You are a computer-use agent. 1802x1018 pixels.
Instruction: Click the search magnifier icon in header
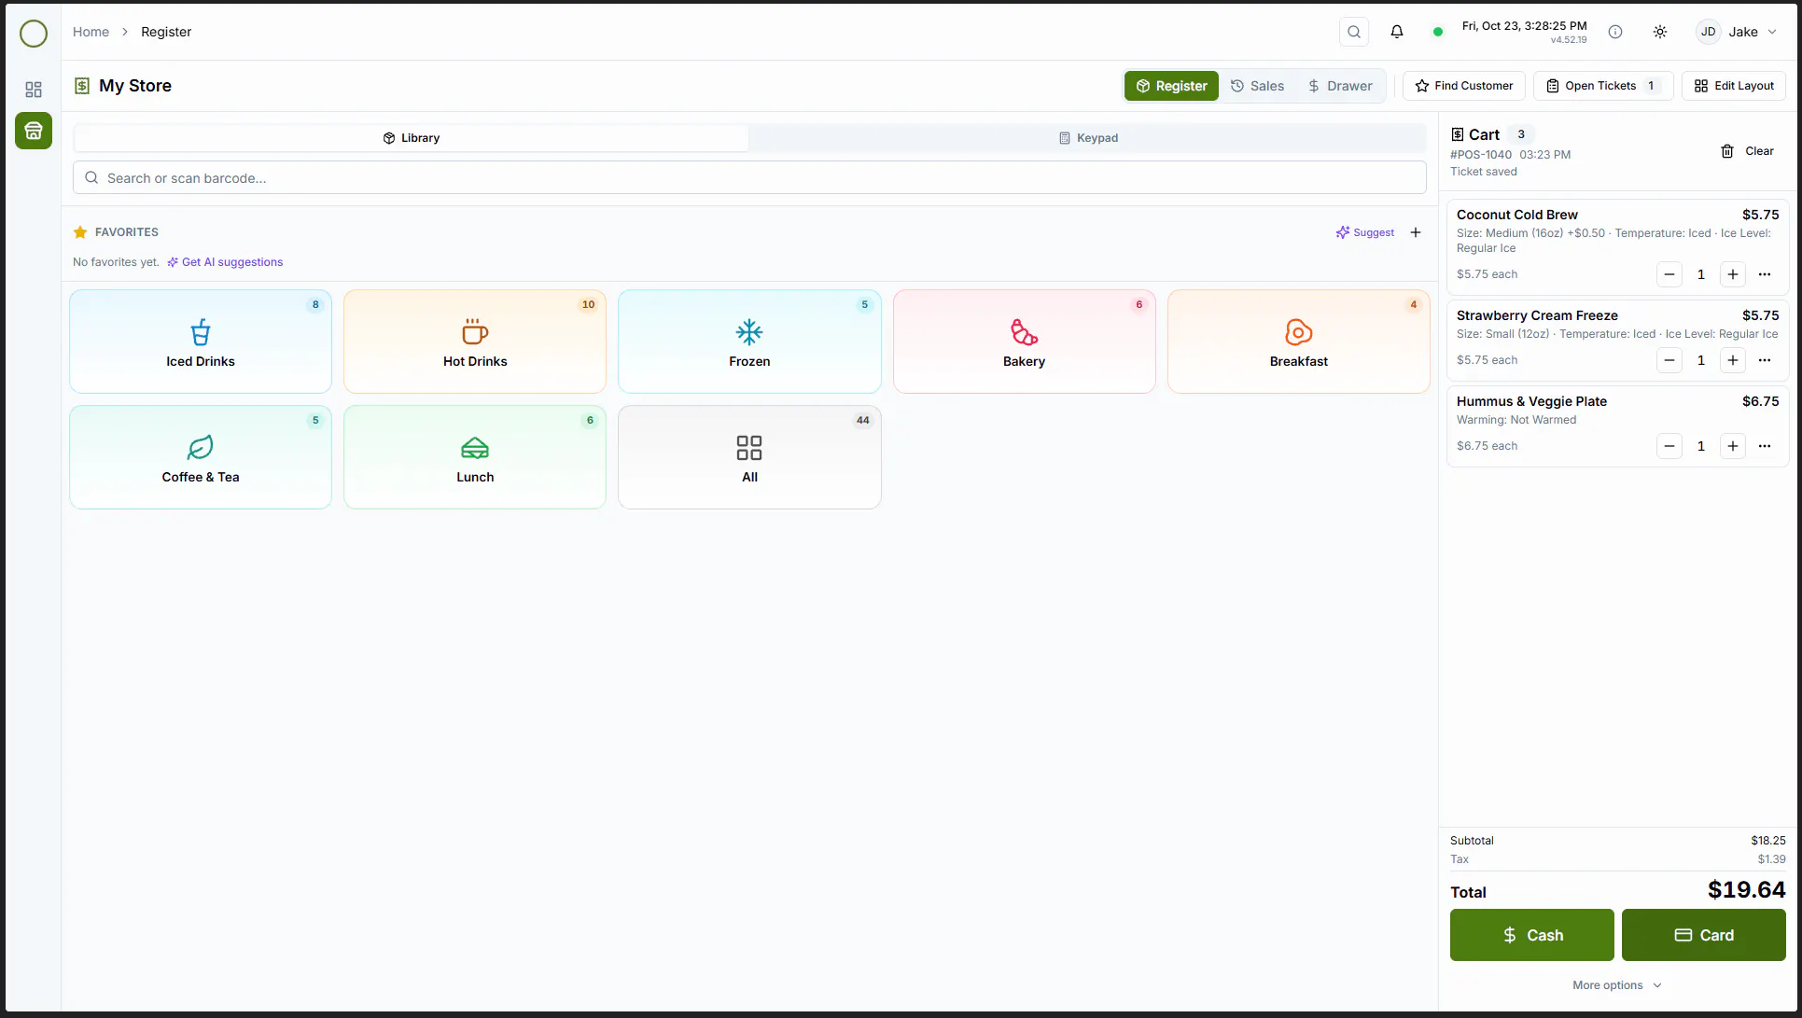[x=1353, y=32]
